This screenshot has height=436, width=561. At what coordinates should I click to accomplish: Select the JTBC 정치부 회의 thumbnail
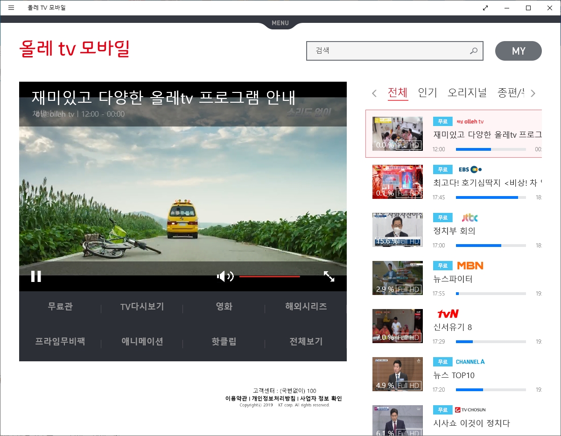(x=398, y=230)
